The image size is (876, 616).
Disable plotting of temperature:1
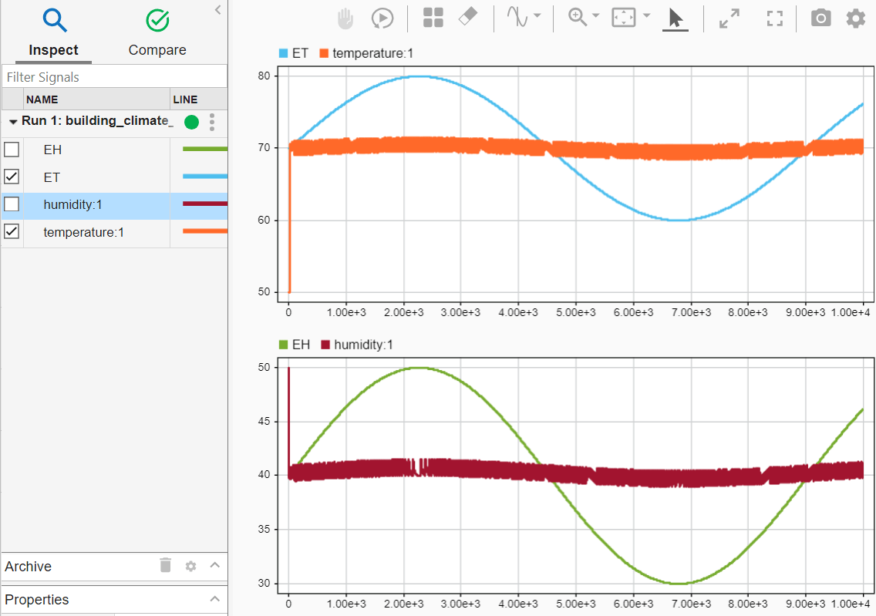click(x=12, y=232)
